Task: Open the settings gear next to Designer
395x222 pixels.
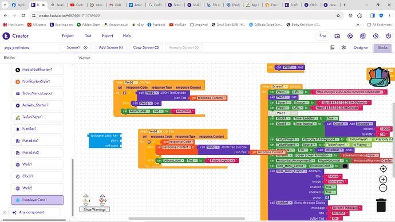Action: (343, 47)
